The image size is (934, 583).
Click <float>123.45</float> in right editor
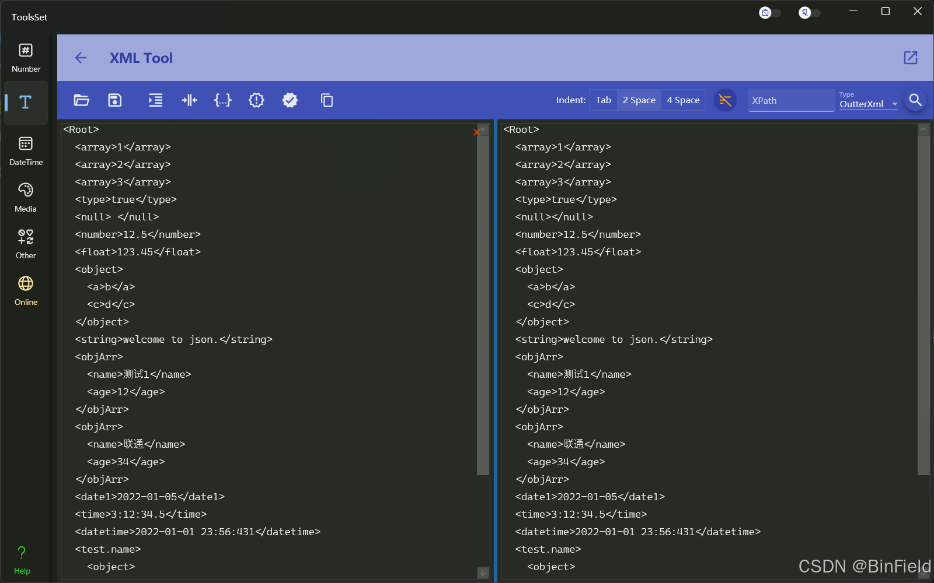[x=578, y=252]
